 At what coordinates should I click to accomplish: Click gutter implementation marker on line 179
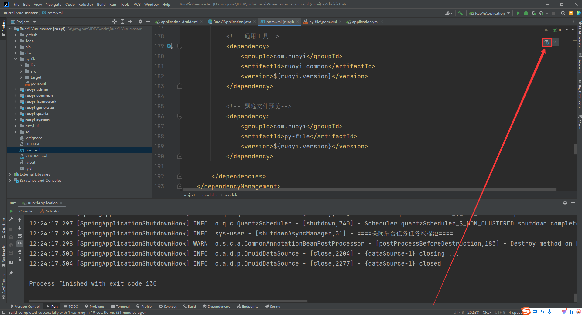[x=169, y=46]
